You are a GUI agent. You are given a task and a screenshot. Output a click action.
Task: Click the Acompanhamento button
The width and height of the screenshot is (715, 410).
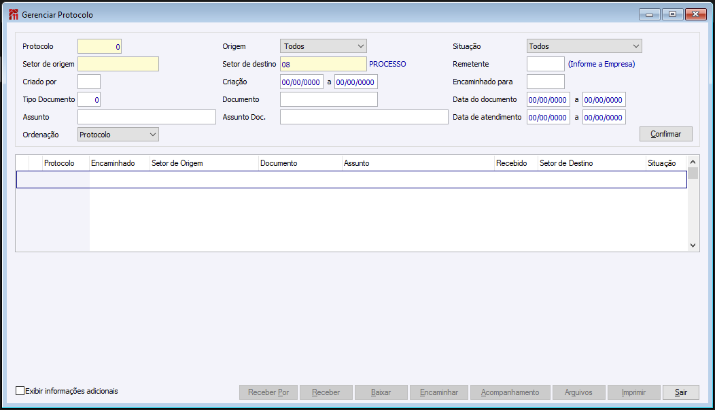coord(510,392)
